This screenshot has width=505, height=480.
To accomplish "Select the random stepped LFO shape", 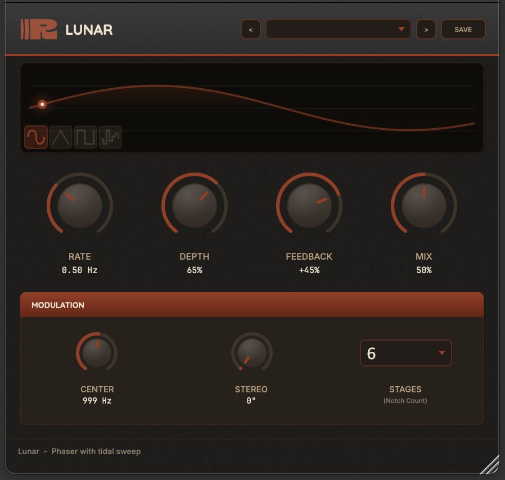I will tap(110, 137).
